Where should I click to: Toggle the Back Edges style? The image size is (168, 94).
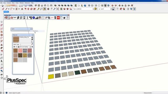tap(92, 5)
